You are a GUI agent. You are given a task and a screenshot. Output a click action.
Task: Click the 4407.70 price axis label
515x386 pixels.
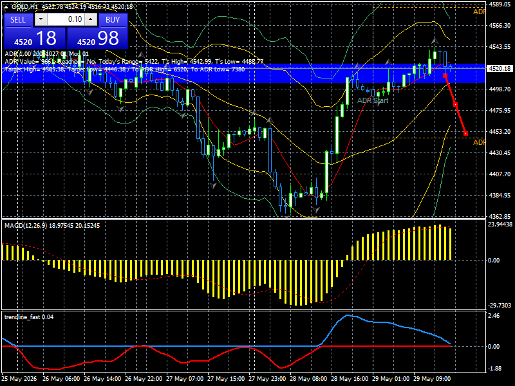(500, 174)
